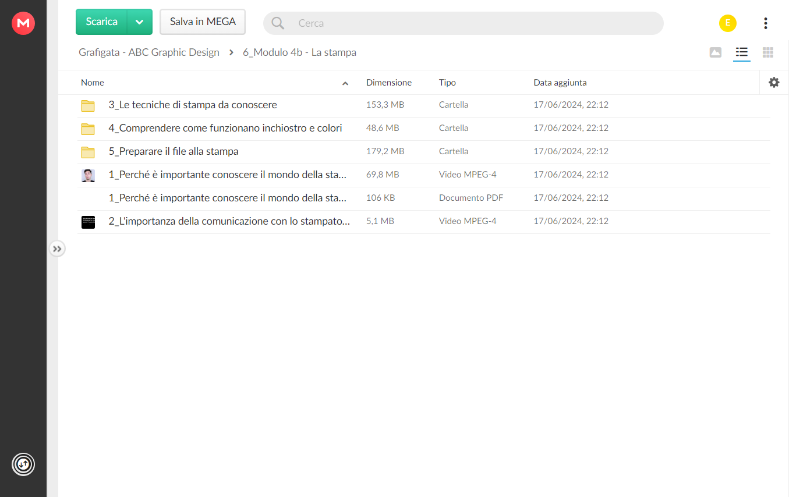Image resolution: width=789 pixels, height=497 pixels.
Task: Open the three-dot options menu
Action: click(765, 23)
